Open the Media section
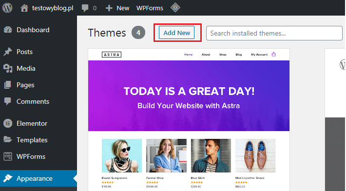The image size is (346, 191). [x=26, y=68]
